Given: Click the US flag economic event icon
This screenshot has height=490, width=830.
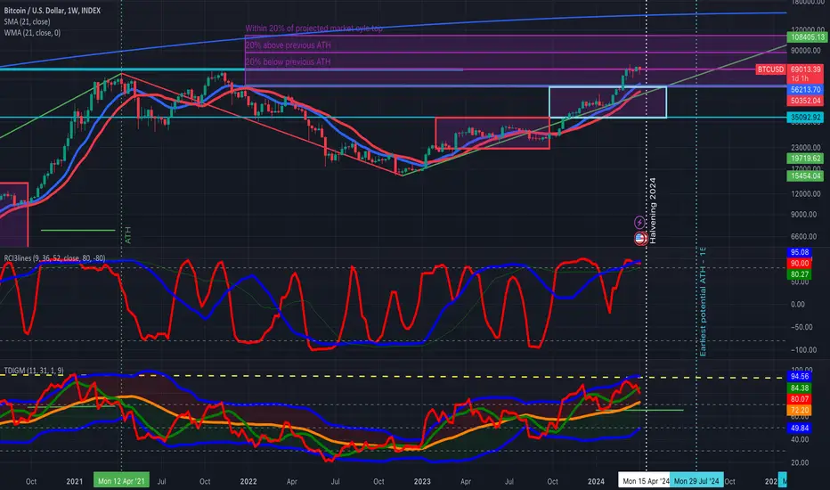Looking at the screenshot, I should pos(640,239).
